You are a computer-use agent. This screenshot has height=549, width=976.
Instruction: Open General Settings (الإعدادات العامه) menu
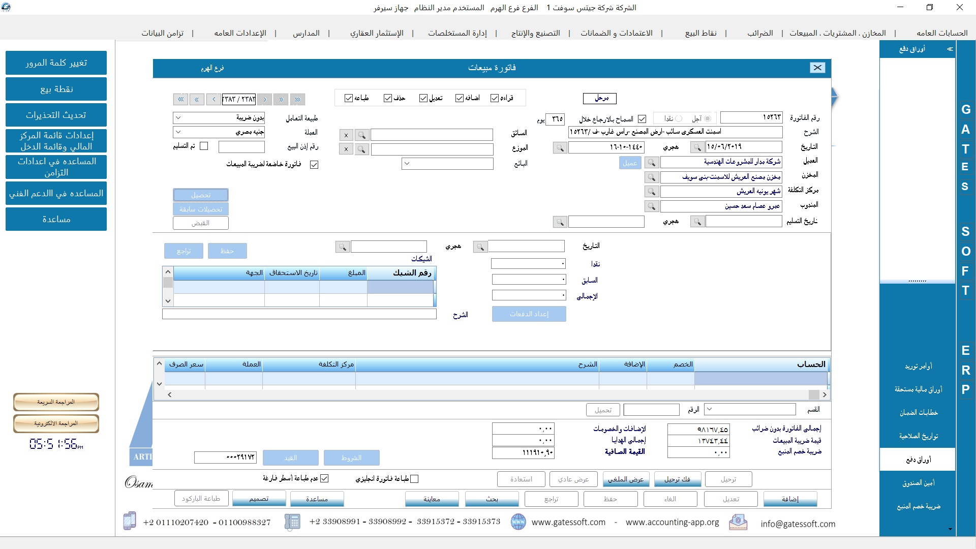pyautogui.click(x=240, y=33)
